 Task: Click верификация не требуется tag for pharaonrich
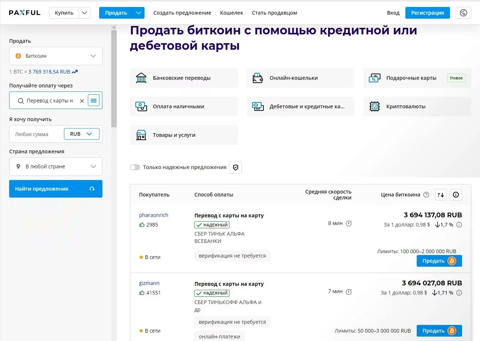point(232,256)
